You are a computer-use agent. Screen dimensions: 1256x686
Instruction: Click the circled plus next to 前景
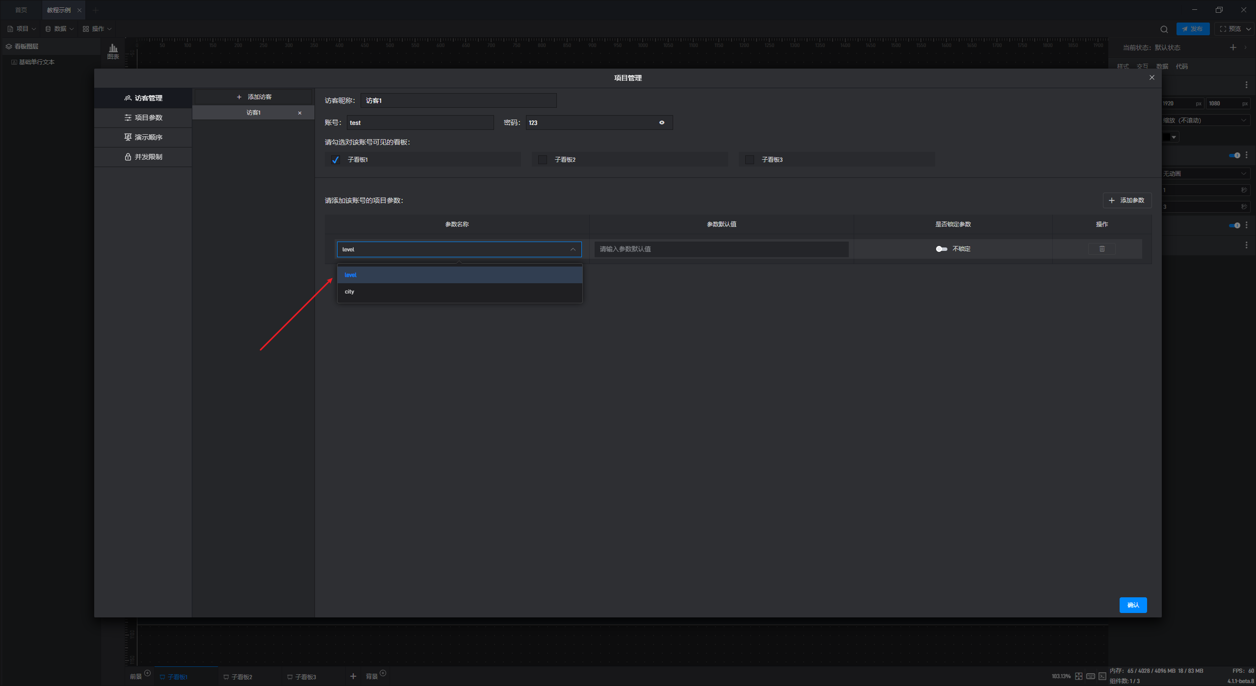[x=147, y=673]
